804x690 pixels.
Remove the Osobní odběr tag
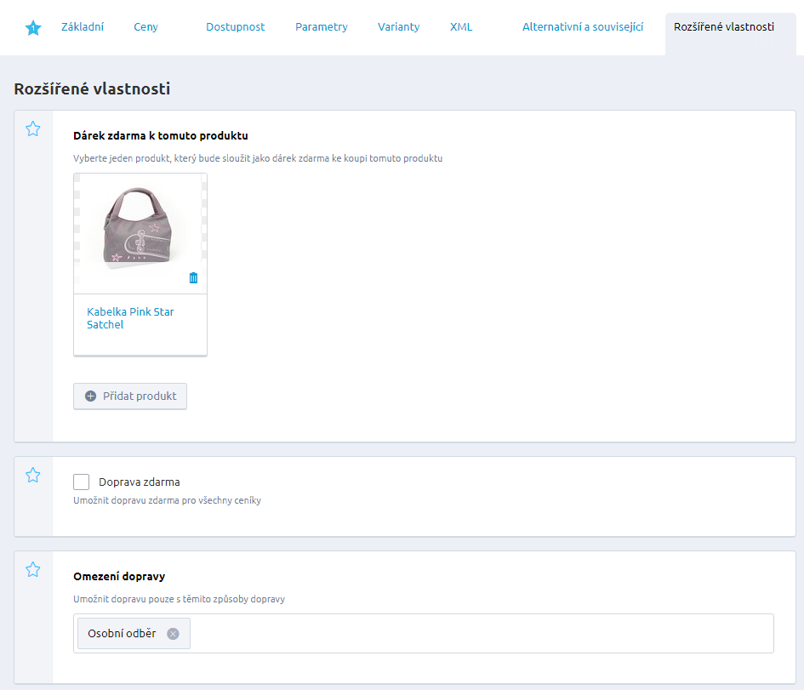pos(174,634)
